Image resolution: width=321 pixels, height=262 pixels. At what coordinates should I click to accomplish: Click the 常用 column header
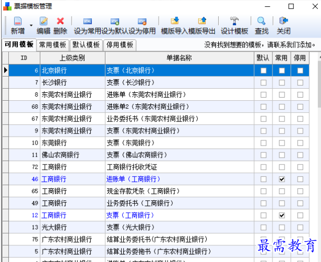click(x=281, y=58)
